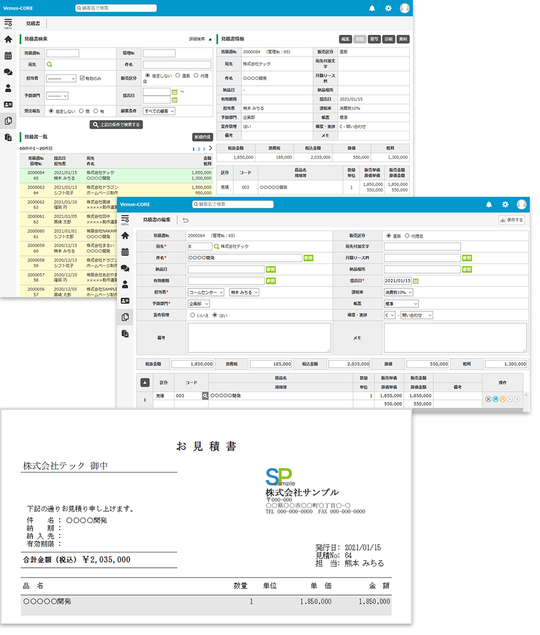Go to page 2 of the estimate list
This screenshot has height=635, width=540.
coord(199,150)
